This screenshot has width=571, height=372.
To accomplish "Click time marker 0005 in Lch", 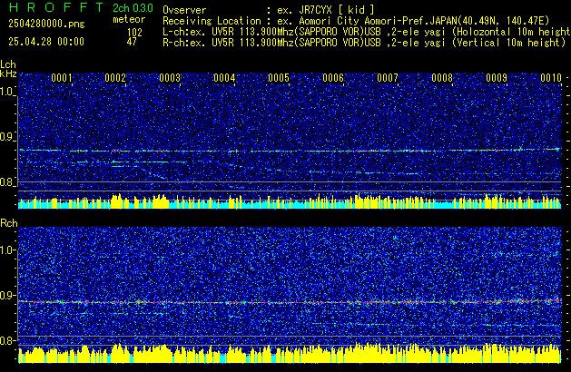I will click(x=279, y=78).
